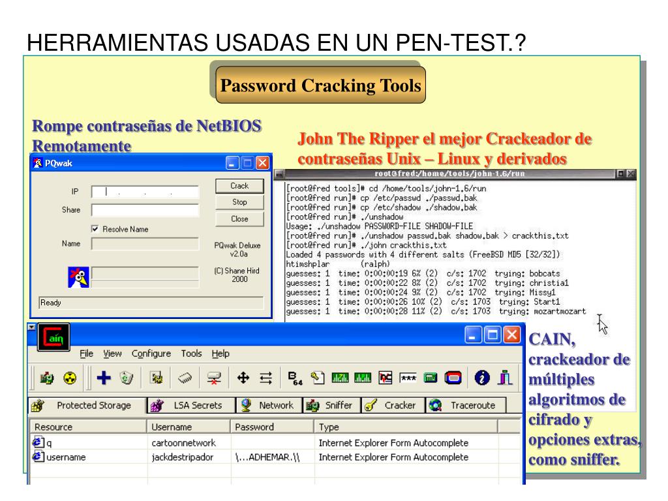Click the Name field in PQwak
The height and width of the screenshot is (501, 668).
[145, 244]
